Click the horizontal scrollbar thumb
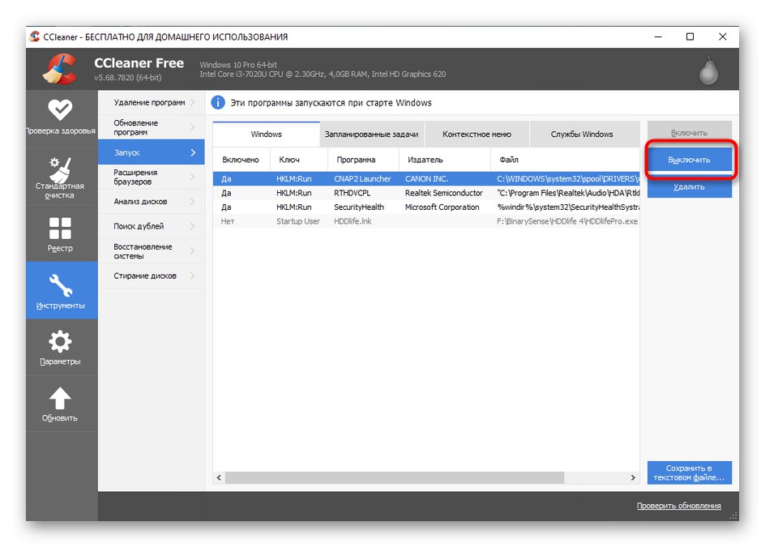The height and width of the screenshot is (547, 765). click(395, 477)
